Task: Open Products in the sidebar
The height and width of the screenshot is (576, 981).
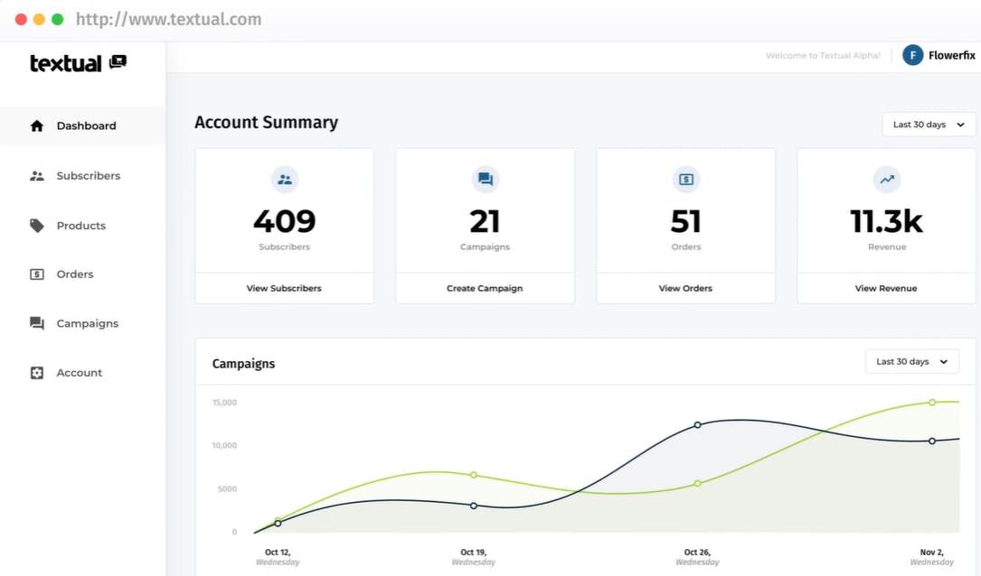Action: 82,226
